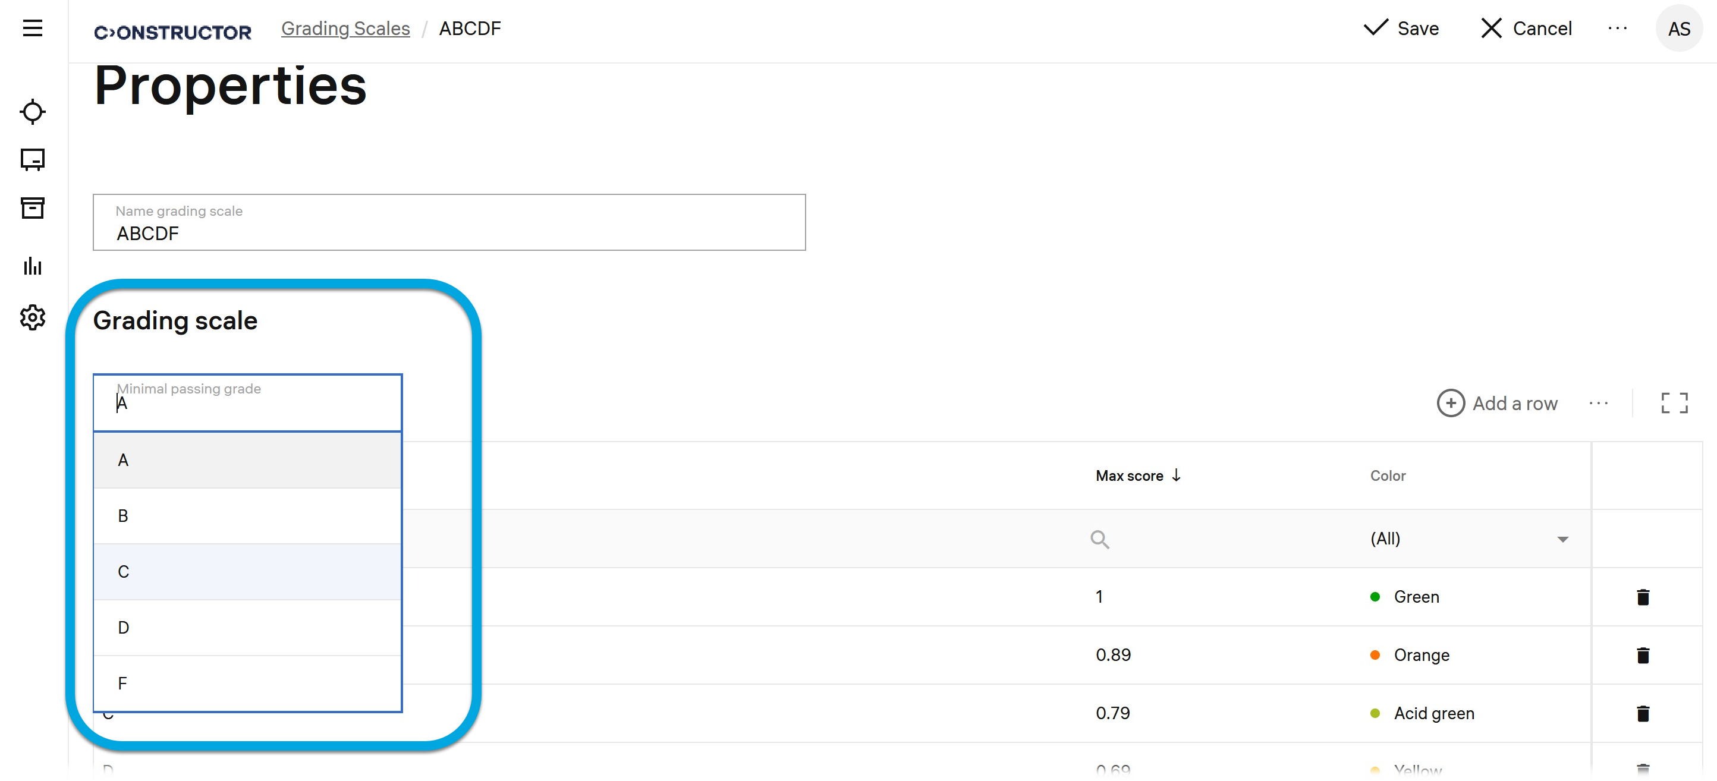The width and height of the screenshot is (1717, 781).
Task: Click the crosshair target sidebar icon
Action: coord(32,111)
